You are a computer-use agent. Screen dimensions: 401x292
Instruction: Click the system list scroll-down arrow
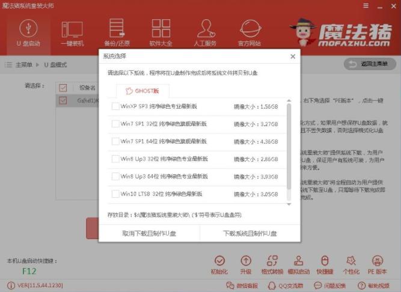click(289, 204)
